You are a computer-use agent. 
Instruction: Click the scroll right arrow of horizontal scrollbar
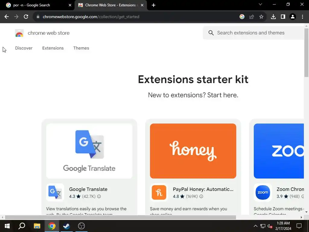301,217
